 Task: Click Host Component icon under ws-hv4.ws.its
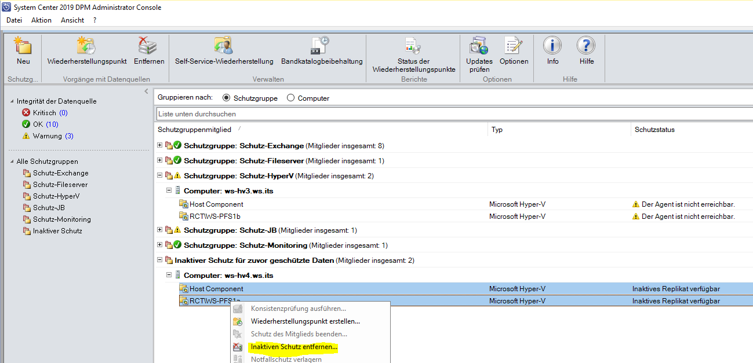[184, 289]
